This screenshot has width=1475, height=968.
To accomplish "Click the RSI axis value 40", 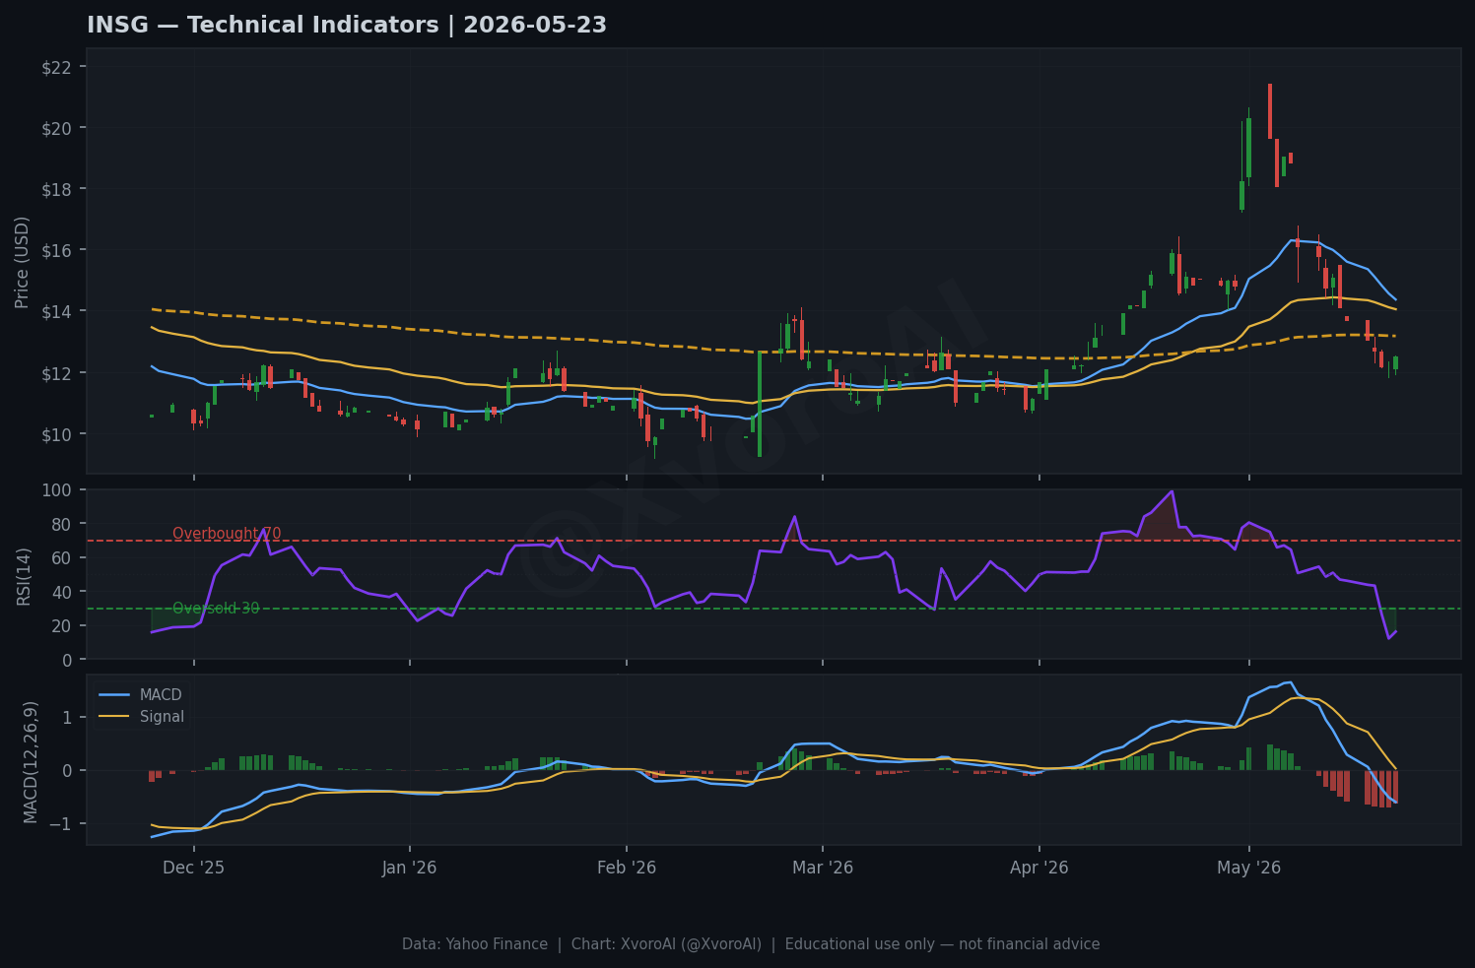I will (63, 592).
